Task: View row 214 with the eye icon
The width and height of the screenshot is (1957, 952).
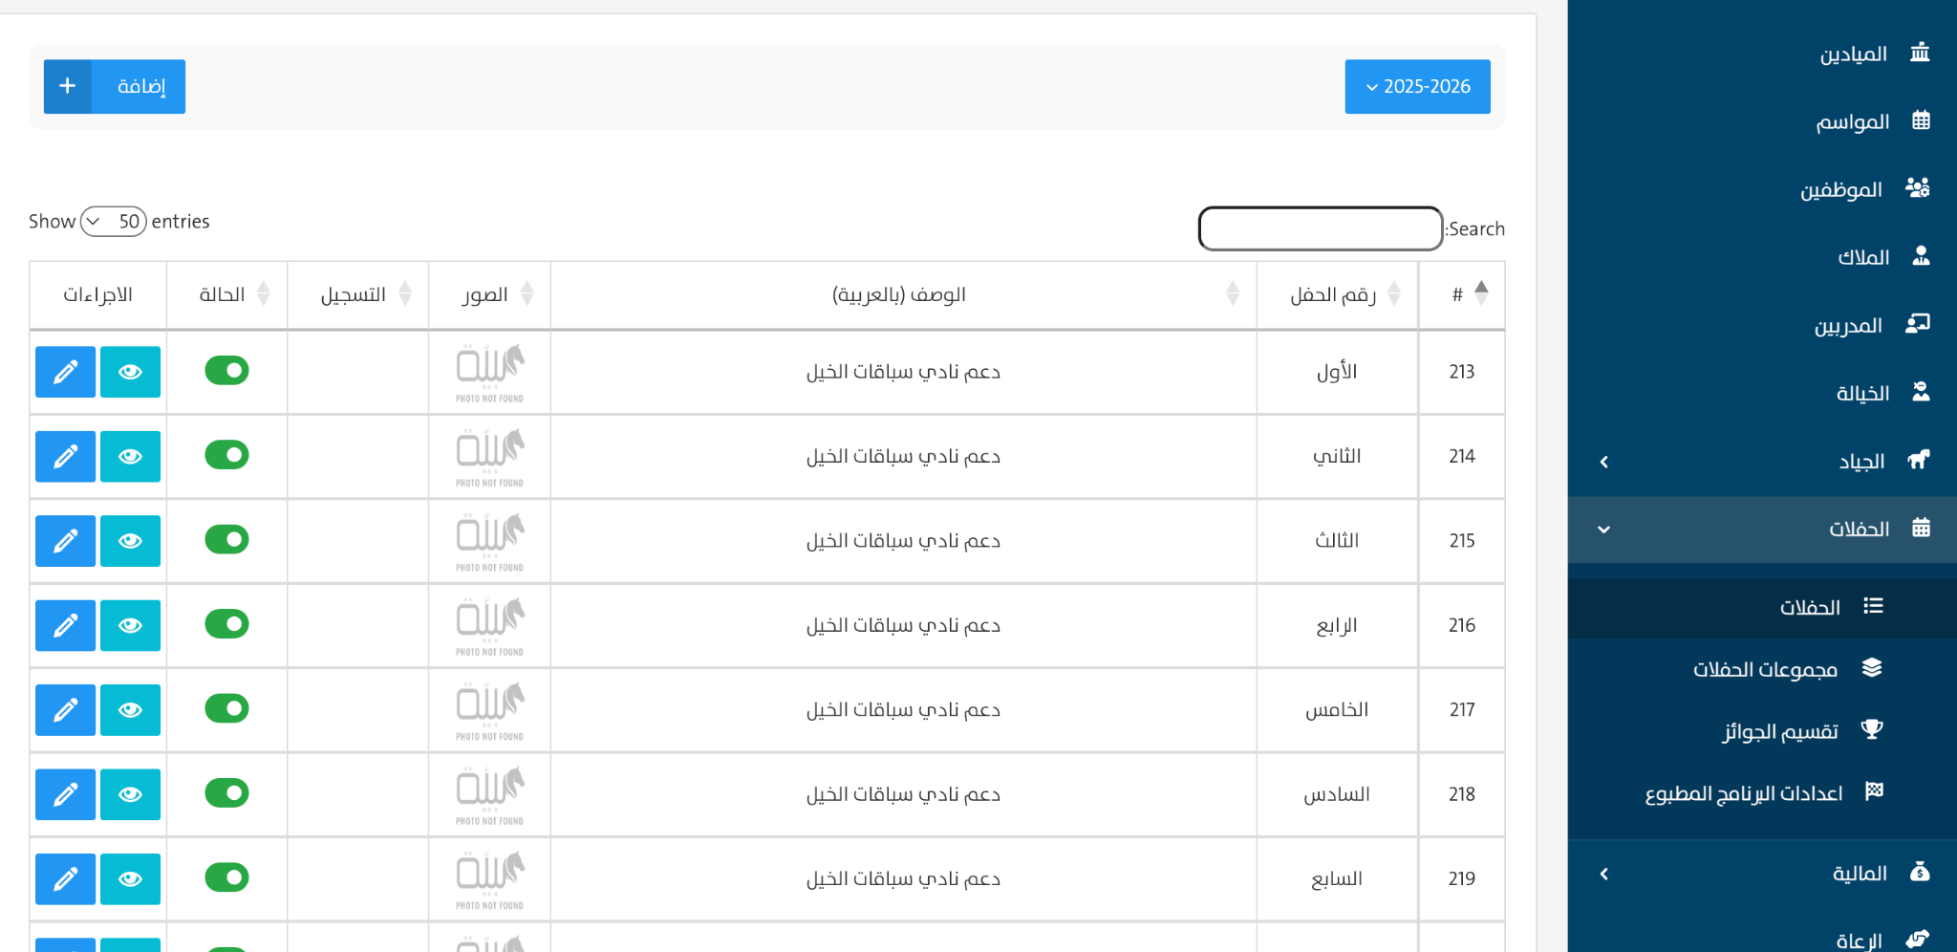Action: coord(130,457)
